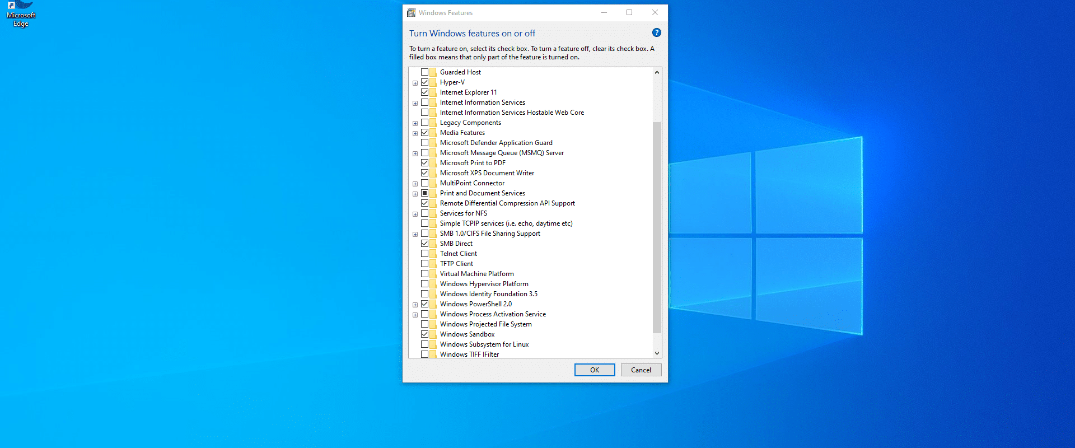Image resolution: width=1075 pixels, height=448 pixels.
Task: Expand the Media Features node
Action: point(415,133)
